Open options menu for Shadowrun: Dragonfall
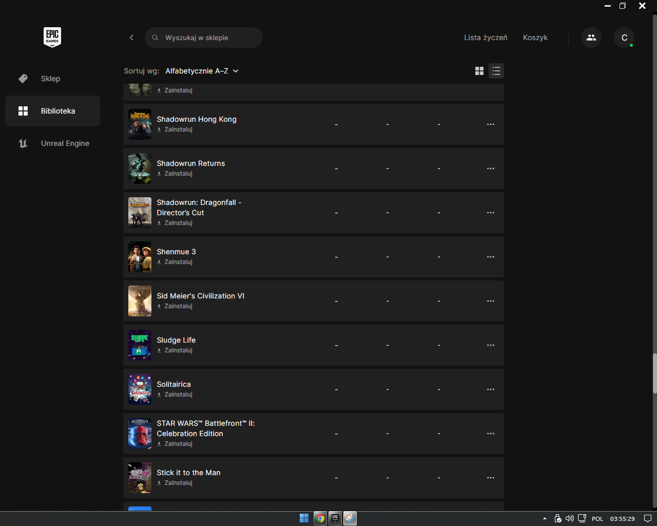657x526 pixels. [491, 213]
